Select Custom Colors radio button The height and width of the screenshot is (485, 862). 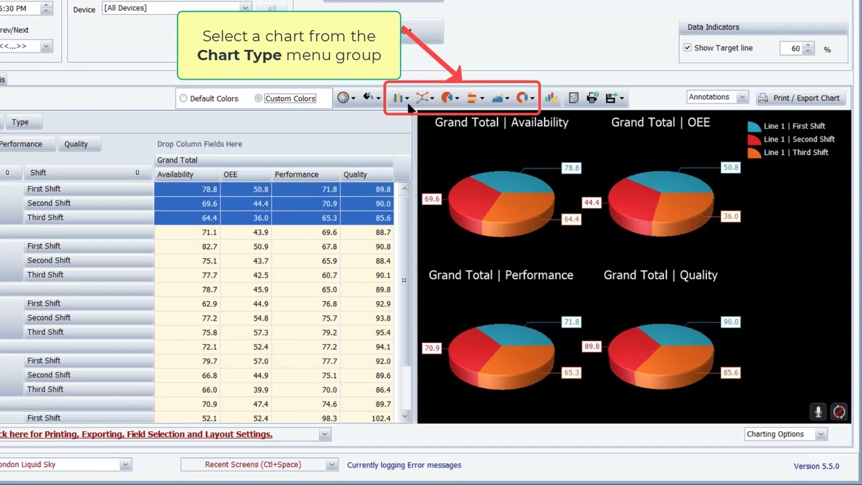pyautogui.click(x=259, y=98)
